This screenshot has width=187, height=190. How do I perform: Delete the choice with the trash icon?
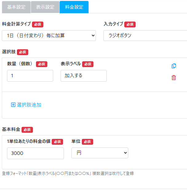pyautogui.click(x=174, y=78)
